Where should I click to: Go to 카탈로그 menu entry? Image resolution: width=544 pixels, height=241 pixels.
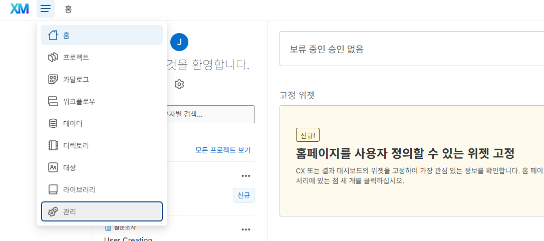point(102,79)
